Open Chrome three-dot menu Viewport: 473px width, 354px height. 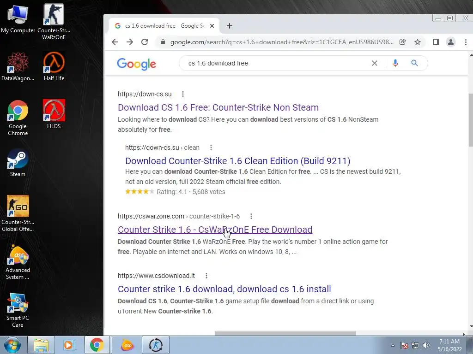(x=466, y=42)
